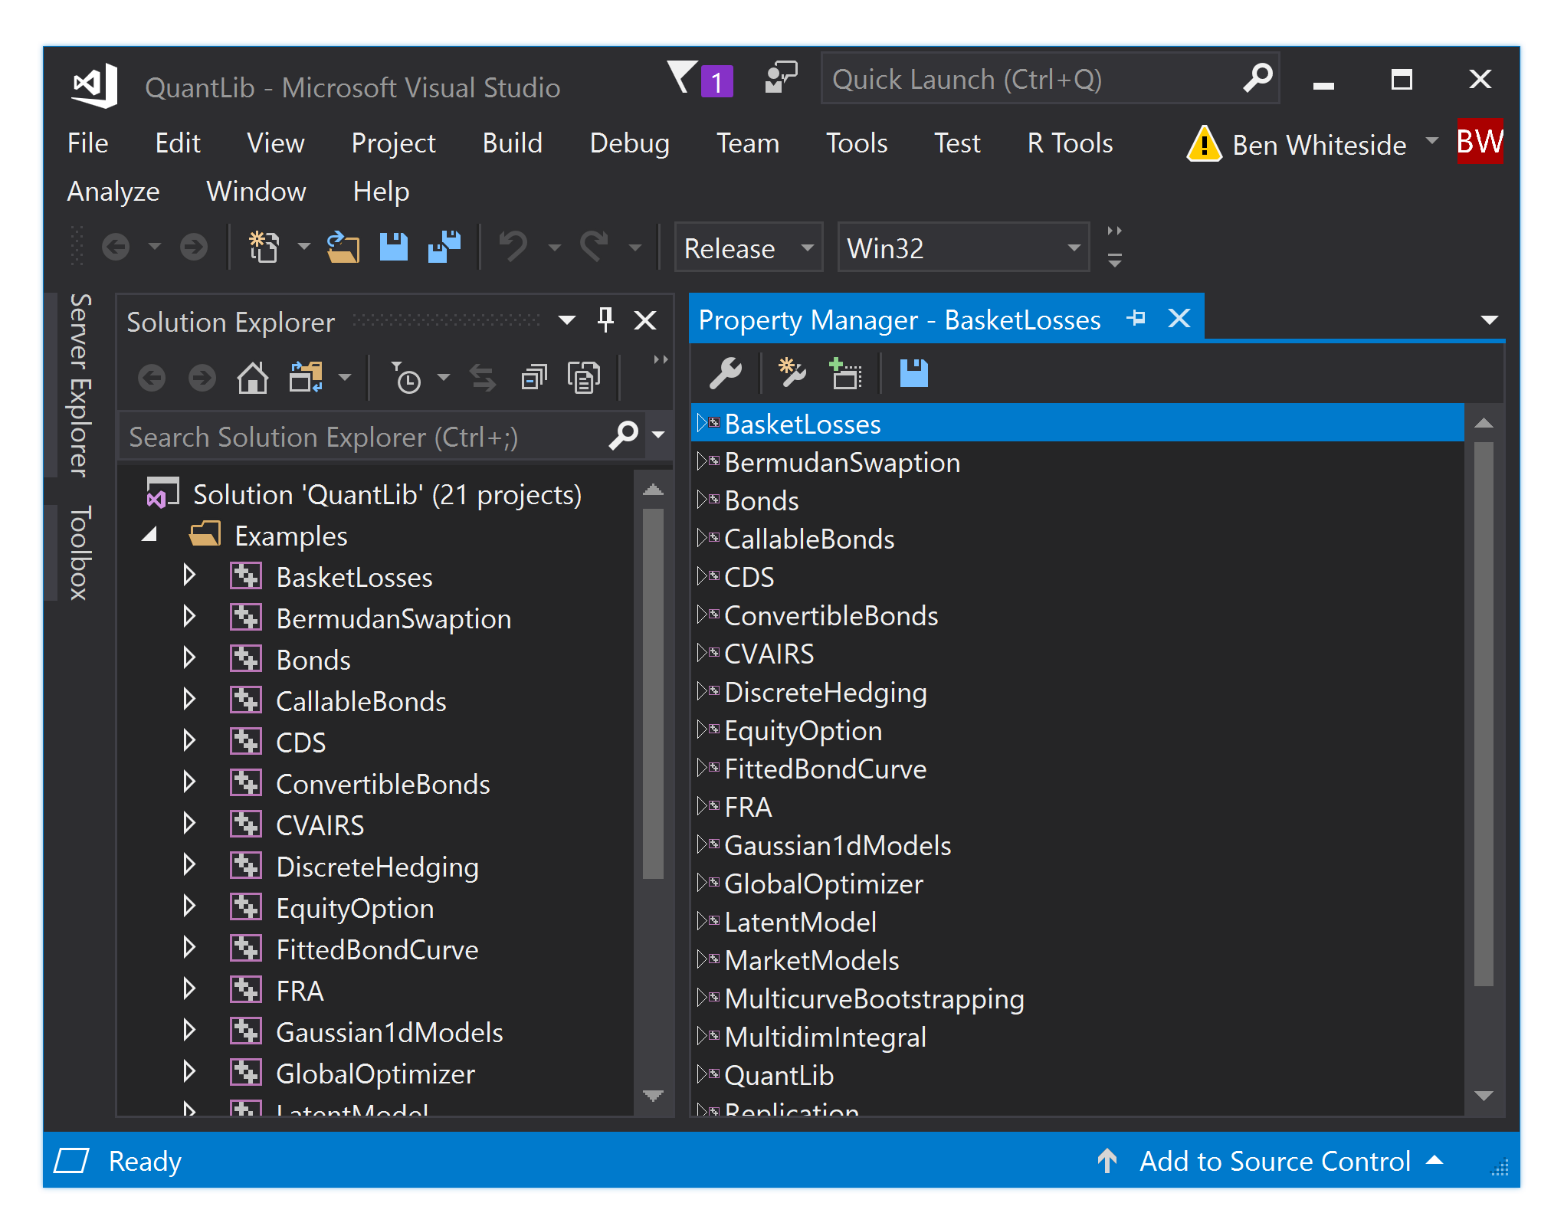Expand the Bonds node in Property Manager
1564x1226 pixels.
click(x=702, y=500)
